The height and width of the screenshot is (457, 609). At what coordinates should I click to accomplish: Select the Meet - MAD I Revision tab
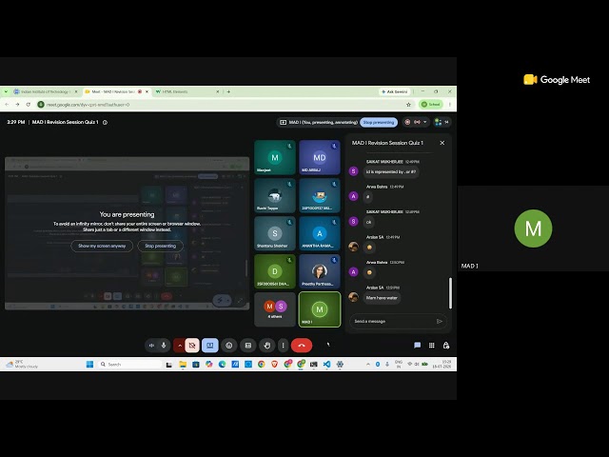point(116,91)
